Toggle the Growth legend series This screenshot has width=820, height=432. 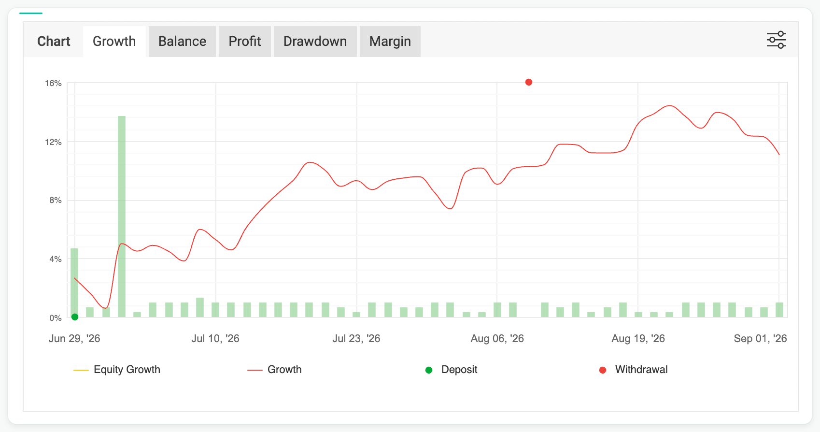[x=274, y=370]
